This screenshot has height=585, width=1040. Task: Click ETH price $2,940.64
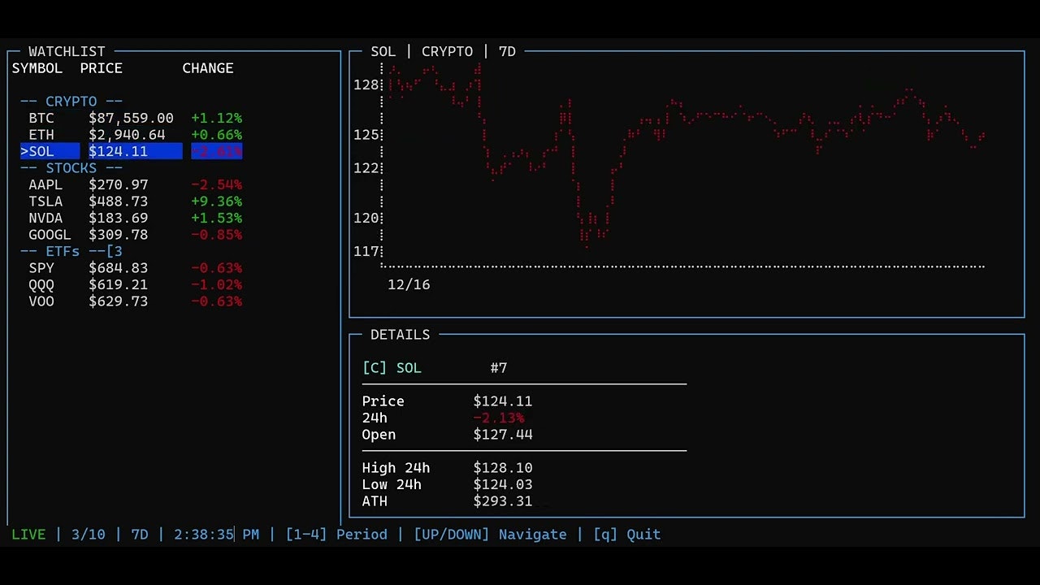pyautogui.click(x=127, y=135)
